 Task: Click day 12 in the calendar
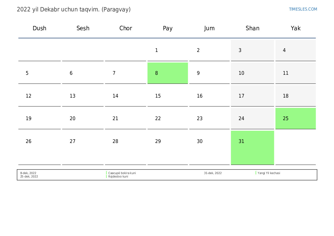pyautogui.click(x=39, y=96)
